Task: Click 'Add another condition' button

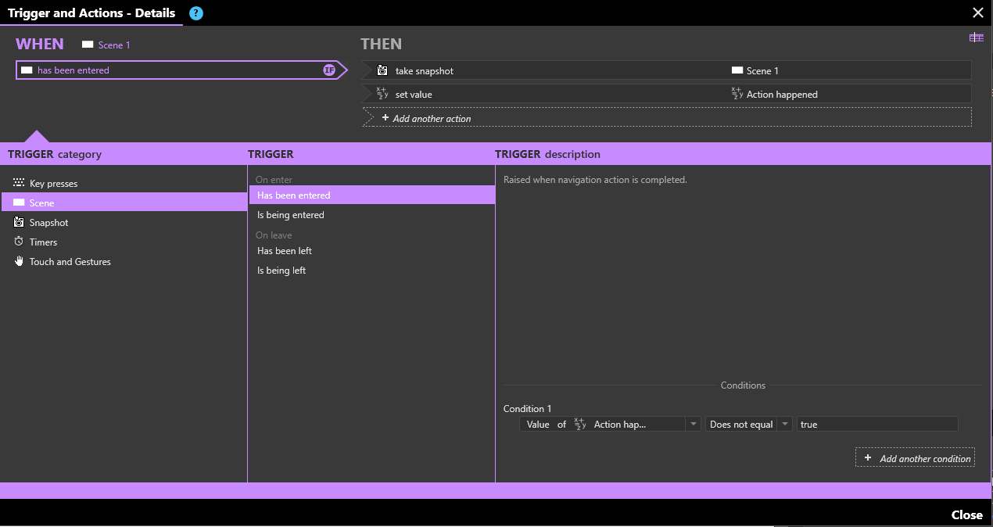Action: point(915,458)
